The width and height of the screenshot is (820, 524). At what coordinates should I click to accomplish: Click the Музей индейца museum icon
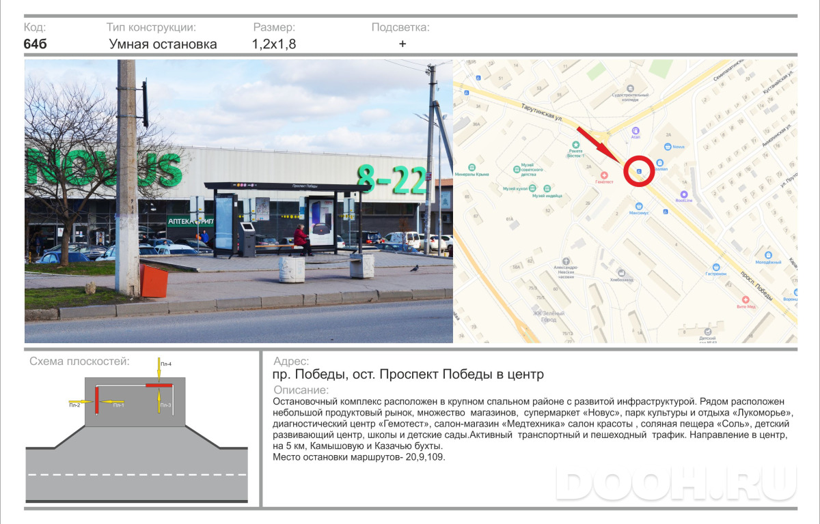tap(547, 188)
